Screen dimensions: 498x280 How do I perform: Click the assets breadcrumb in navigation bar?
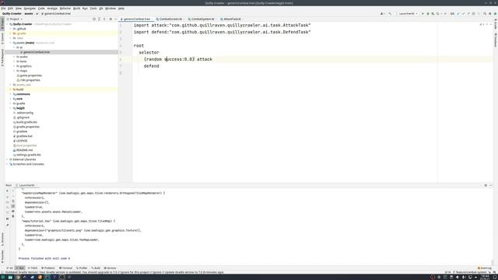(29, 14)
